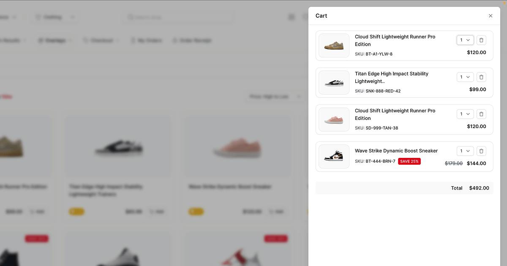Click Wave Strike Dynamic Boost Sneaker title
This screenshot has height=266, width=507.
(396, 151)
